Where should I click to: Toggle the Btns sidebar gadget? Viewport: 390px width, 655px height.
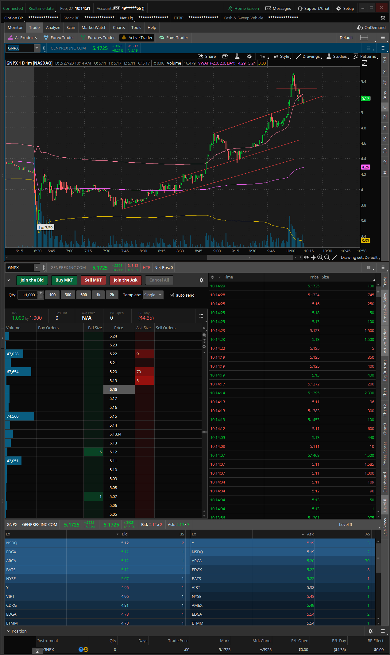click(x=385, y=95)
